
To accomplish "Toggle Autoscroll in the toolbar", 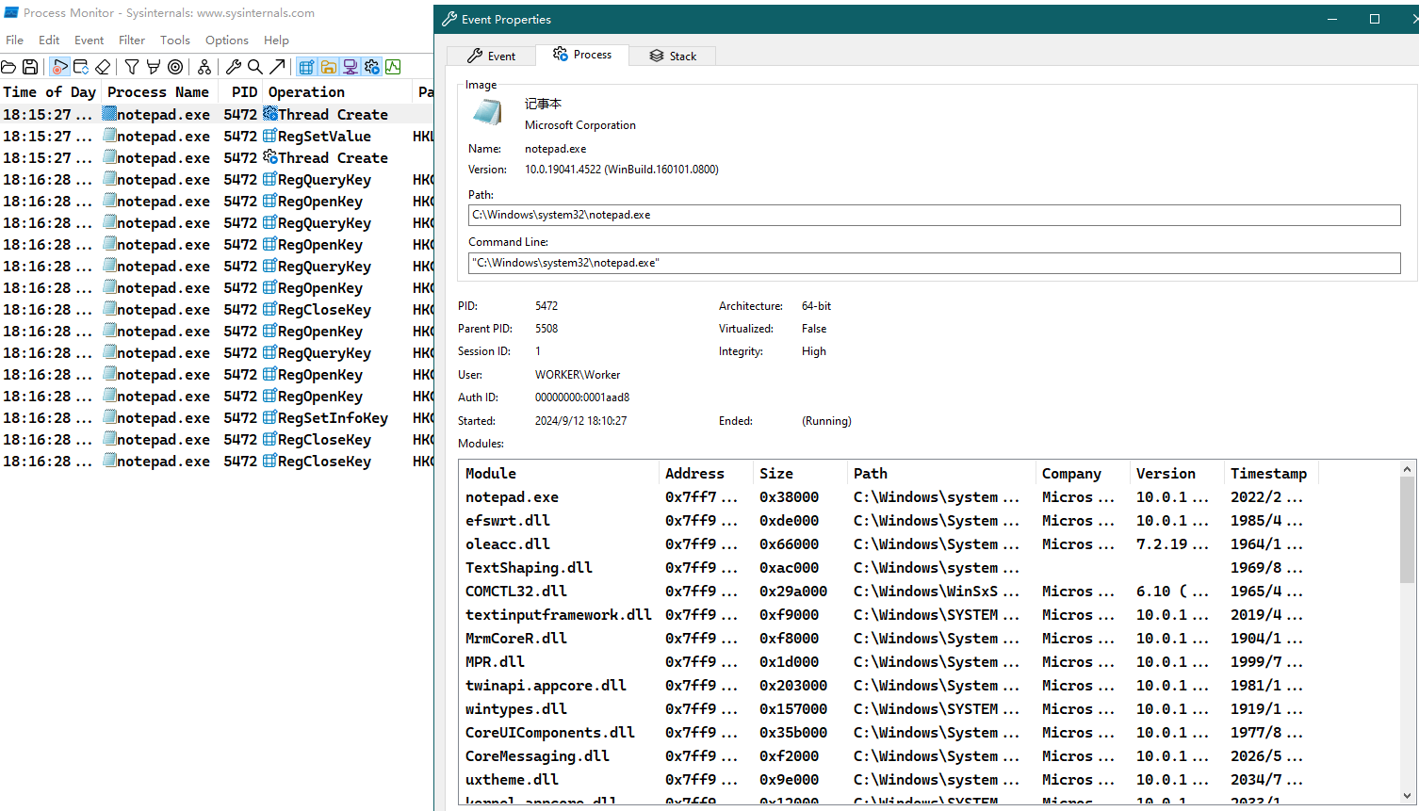I will click(81, 67).
